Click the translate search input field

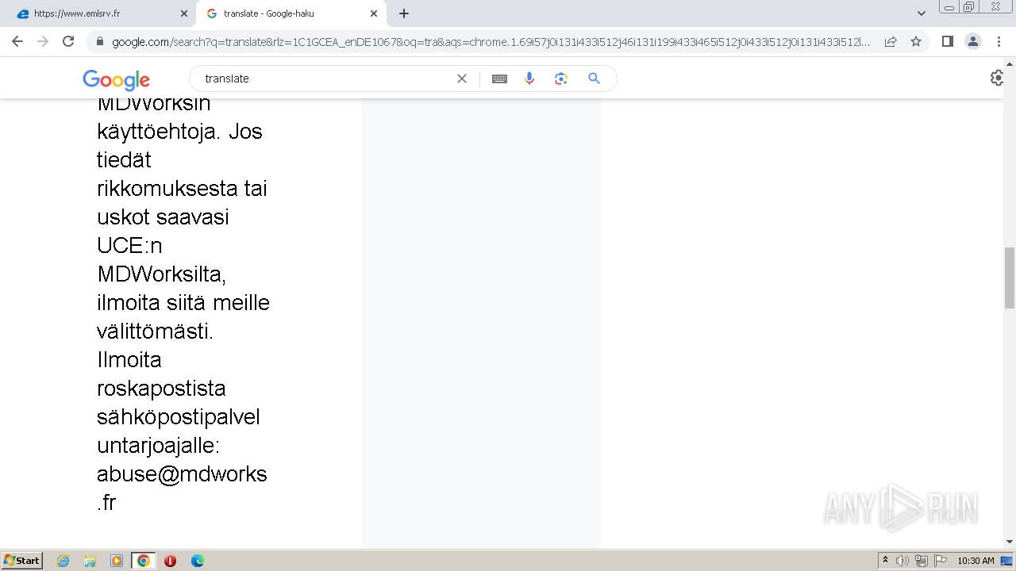click(x=326, y=79)
